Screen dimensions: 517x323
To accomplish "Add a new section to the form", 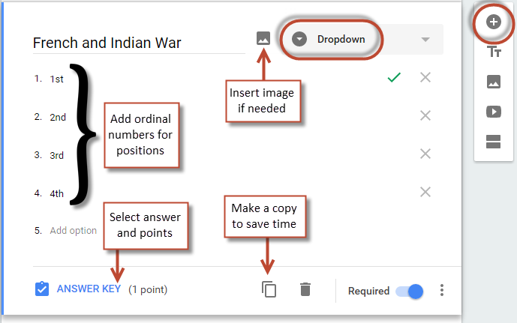I will 493,142.
